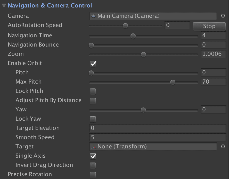Open object picker for Target field
Image resolution: width=229 pixels, height=179 pixels.
tap(223, 147)
